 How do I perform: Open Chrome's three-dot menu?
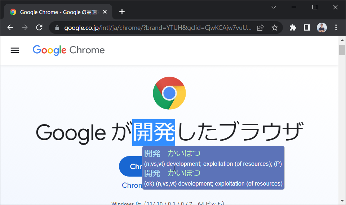(336, 28)
